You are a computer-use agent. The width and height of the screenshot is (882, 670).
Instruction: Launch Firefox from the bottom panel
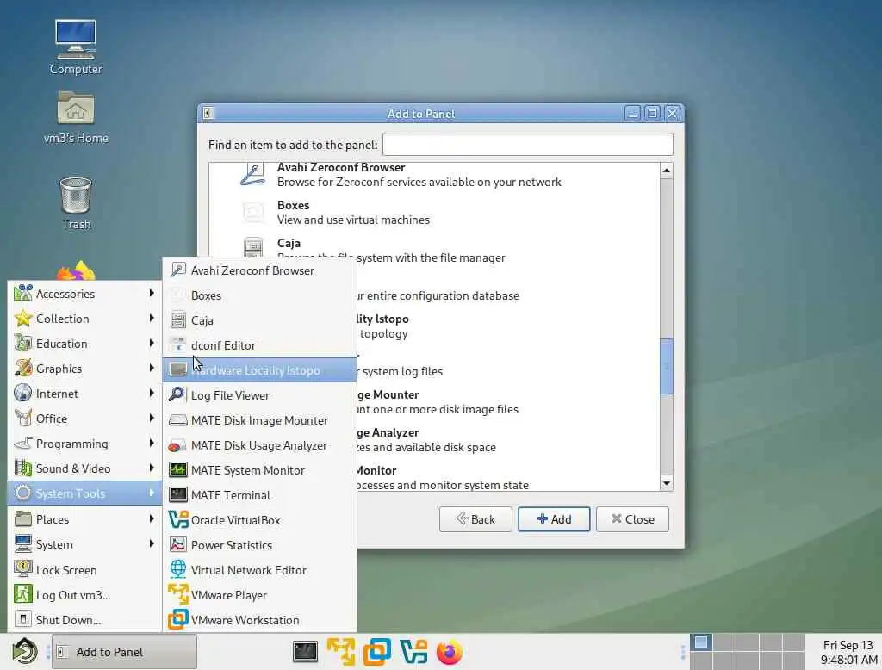tap(450, 651)
